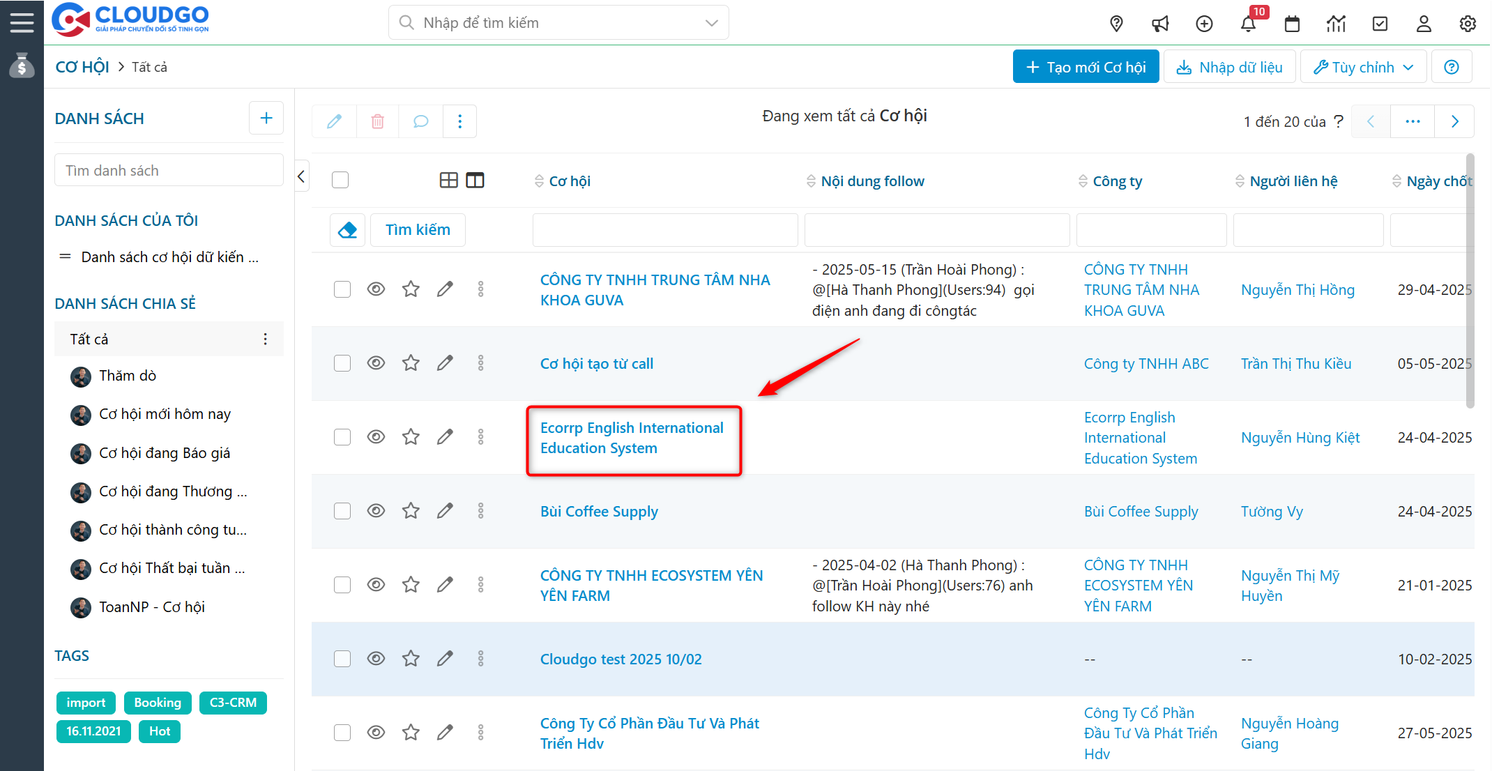Open the global search dropdown arrow

coord(711,23)
